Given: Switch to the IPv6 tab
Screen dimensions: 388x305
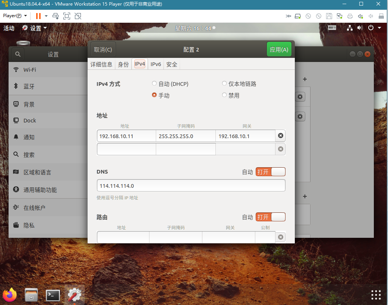Looking at the screenshot, I should pos(156,65).
